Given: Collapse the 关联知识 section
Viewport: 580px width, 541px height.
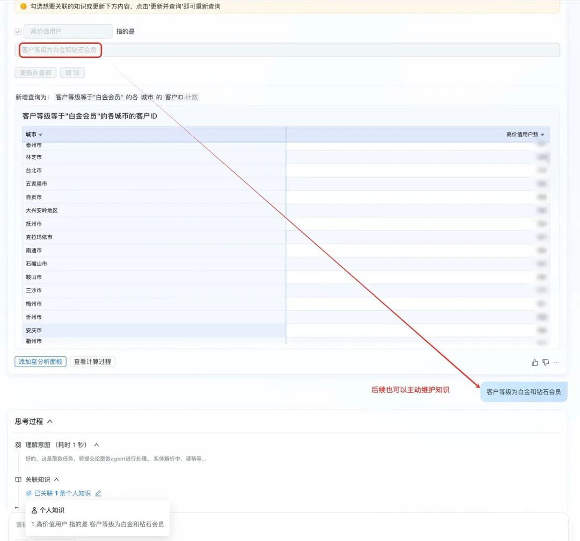Looking at the screenshot, I should tap(56, 480).
